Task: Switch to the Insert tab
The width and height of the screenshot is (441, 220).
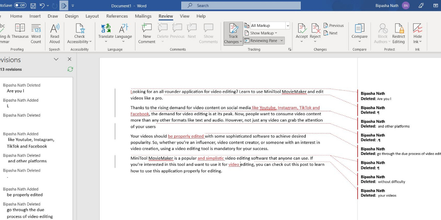Action: [x=35, y=16]
